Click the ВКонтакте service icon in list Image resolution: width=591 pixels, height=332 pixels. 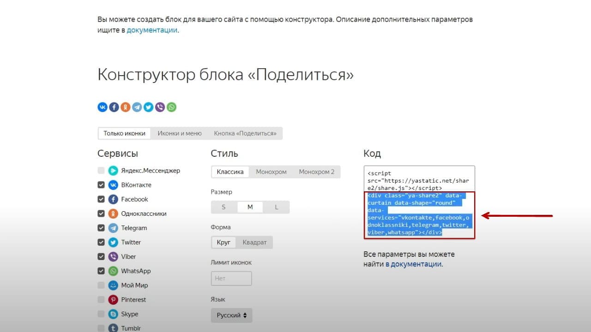(113, 185)
